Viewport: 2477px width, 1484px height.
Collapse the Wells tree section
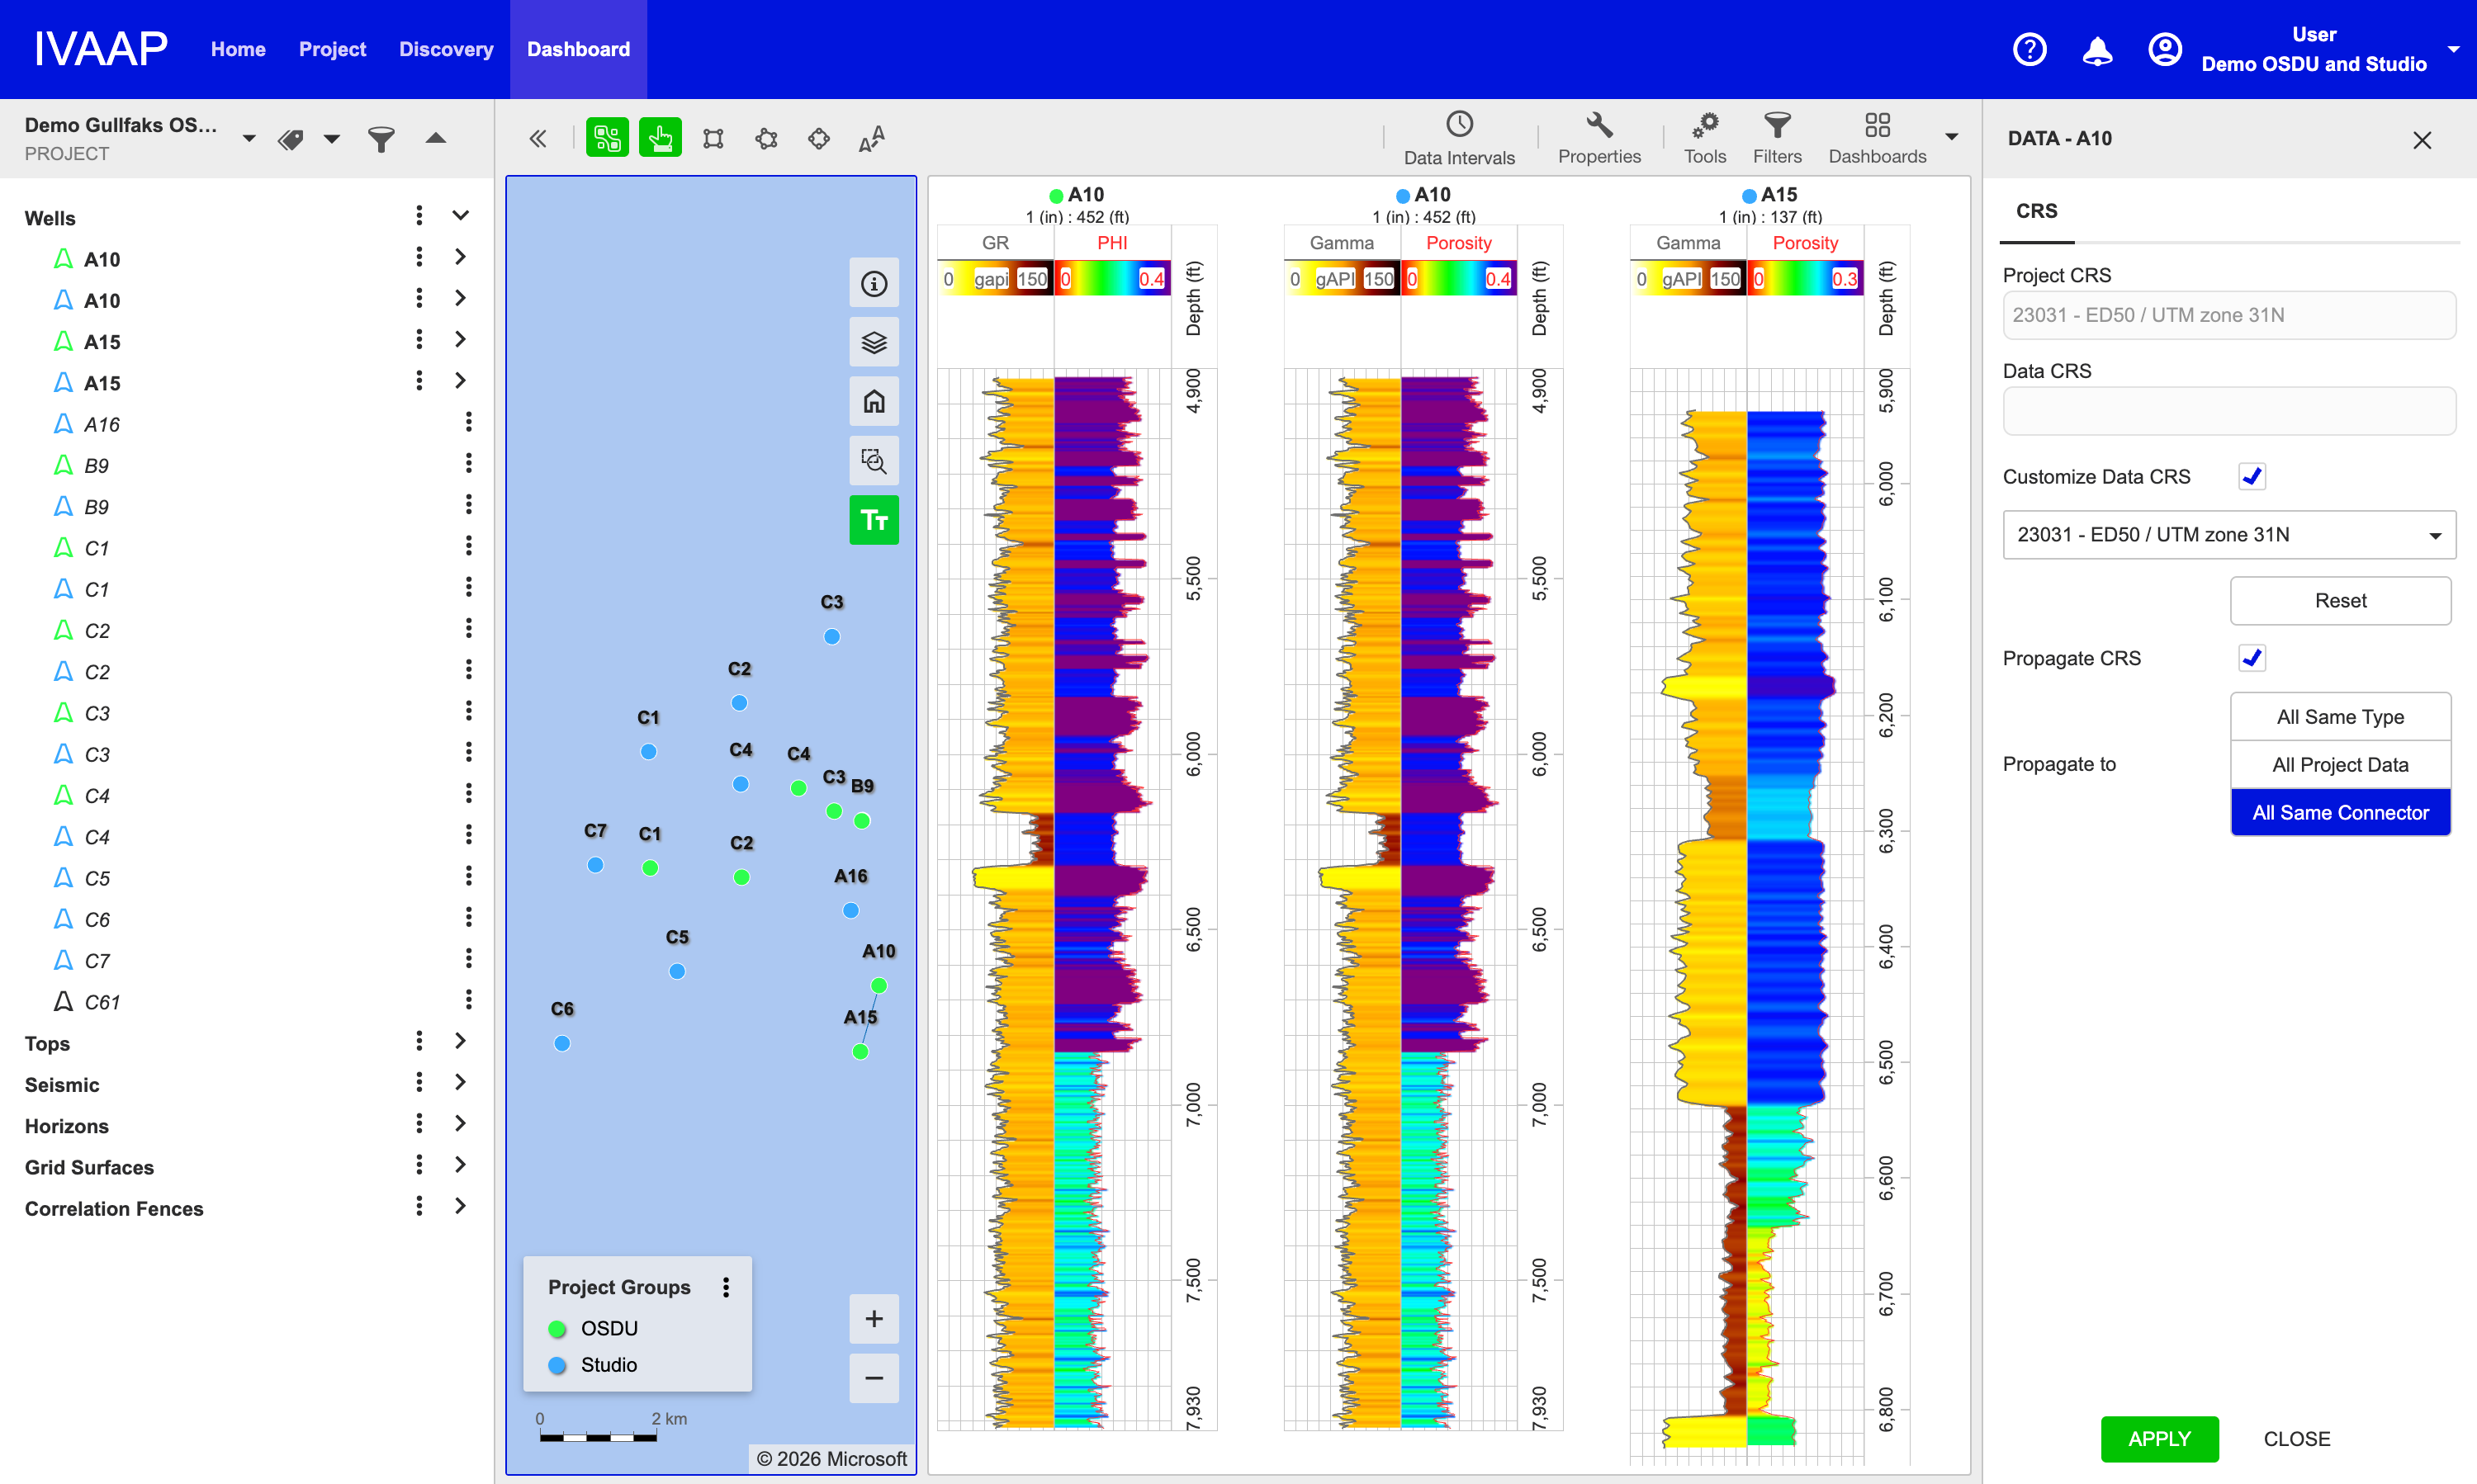(460, 216)
